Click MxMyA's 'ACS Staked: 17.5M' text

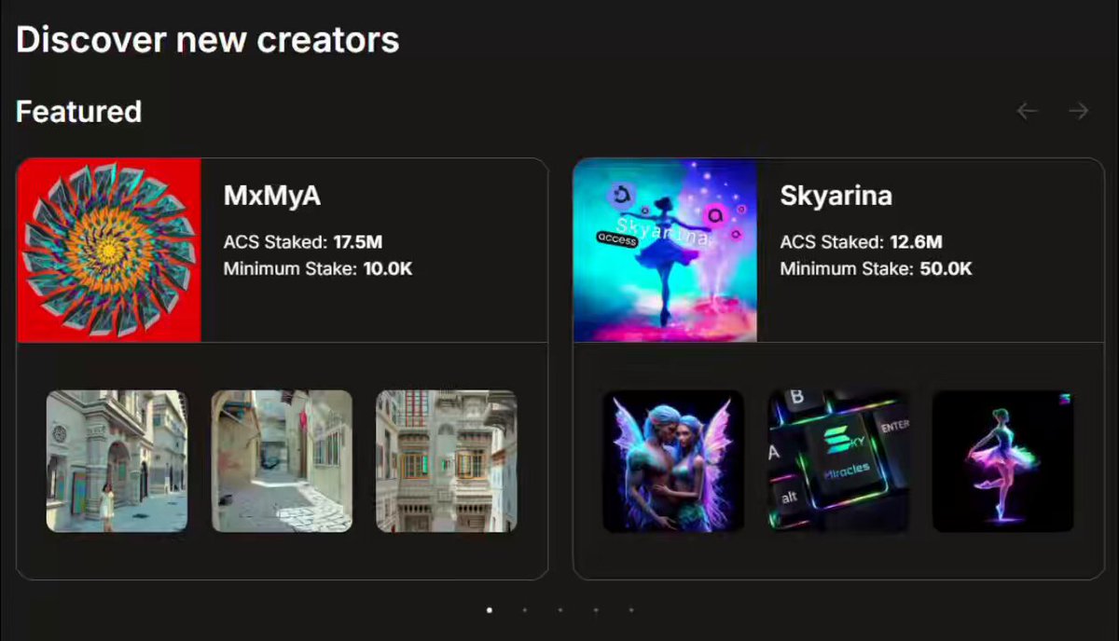click(303, 243)
